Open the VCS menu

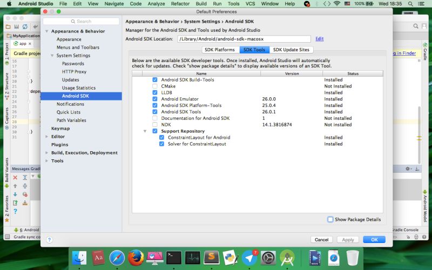coord(250,4)
